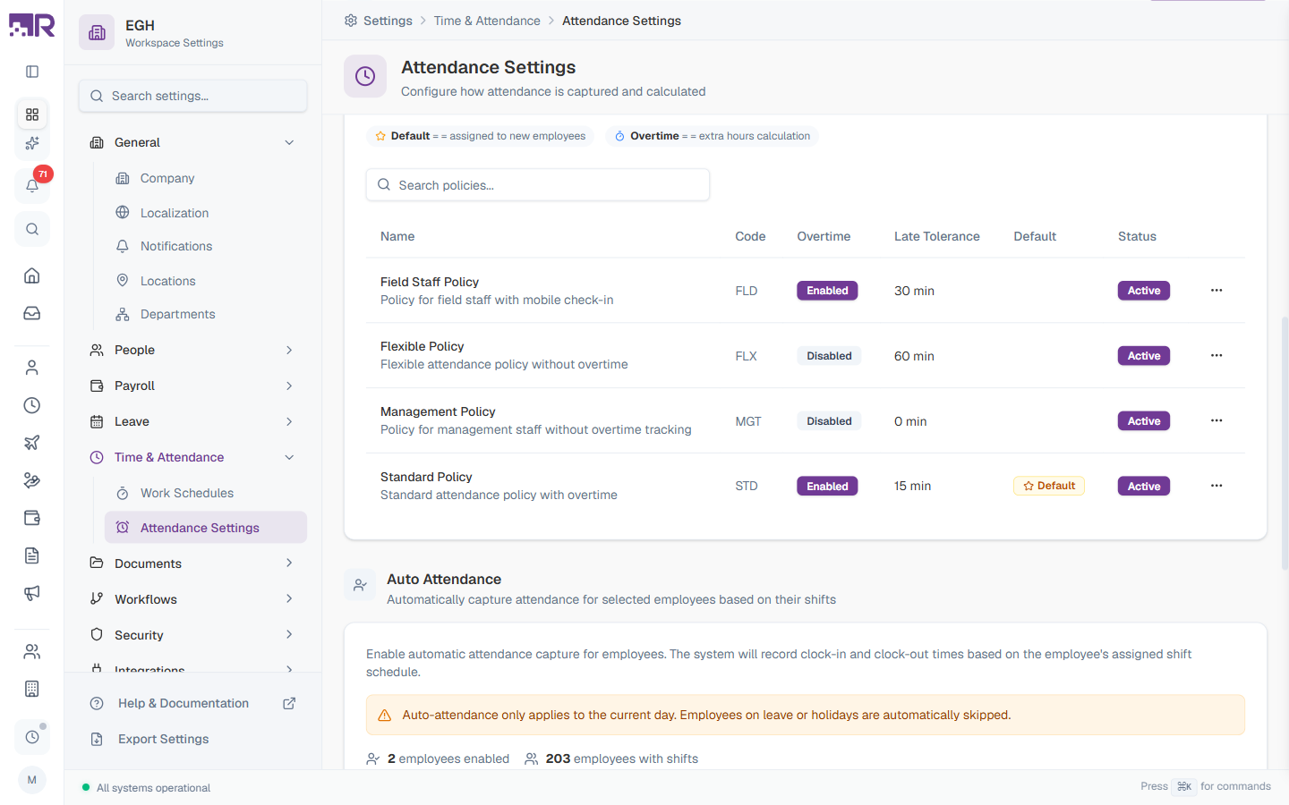1289x805 pixels.
Task: Open the person profile icon in rail
Action: [32, 368]
